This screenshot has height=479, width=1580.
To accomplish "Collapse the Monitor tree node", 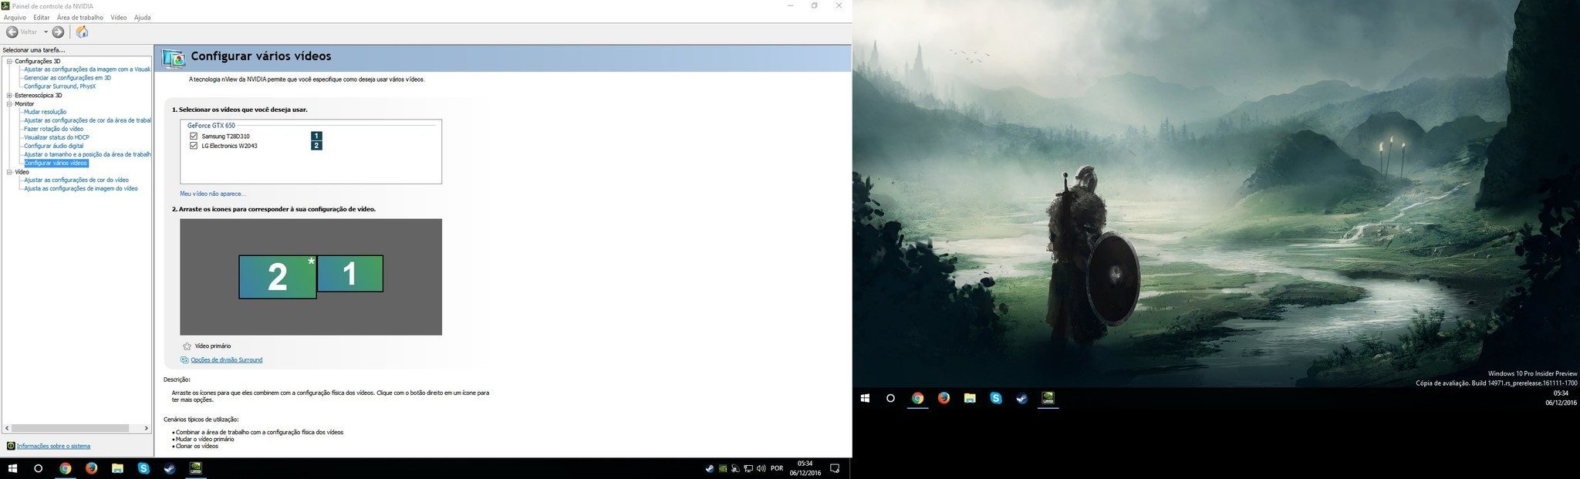I will coord(9,104).
